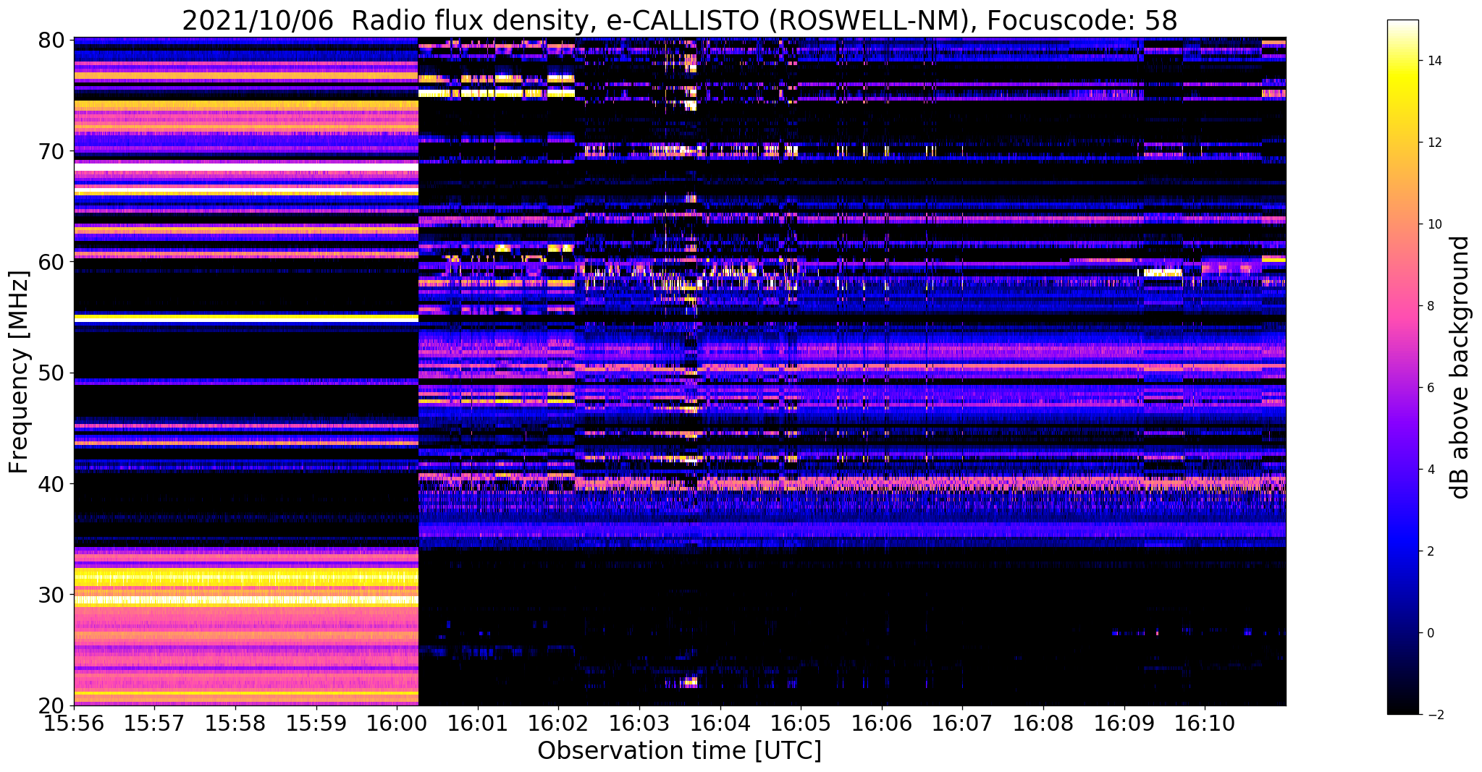Click the bright band at 75 MHz near 16:01

coord(497,93)
